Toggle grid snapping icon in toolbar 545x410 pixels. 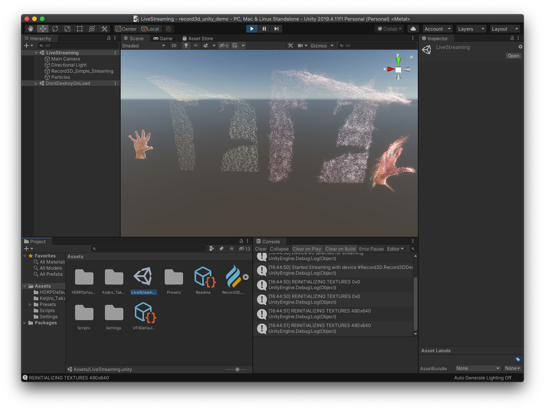169,29
